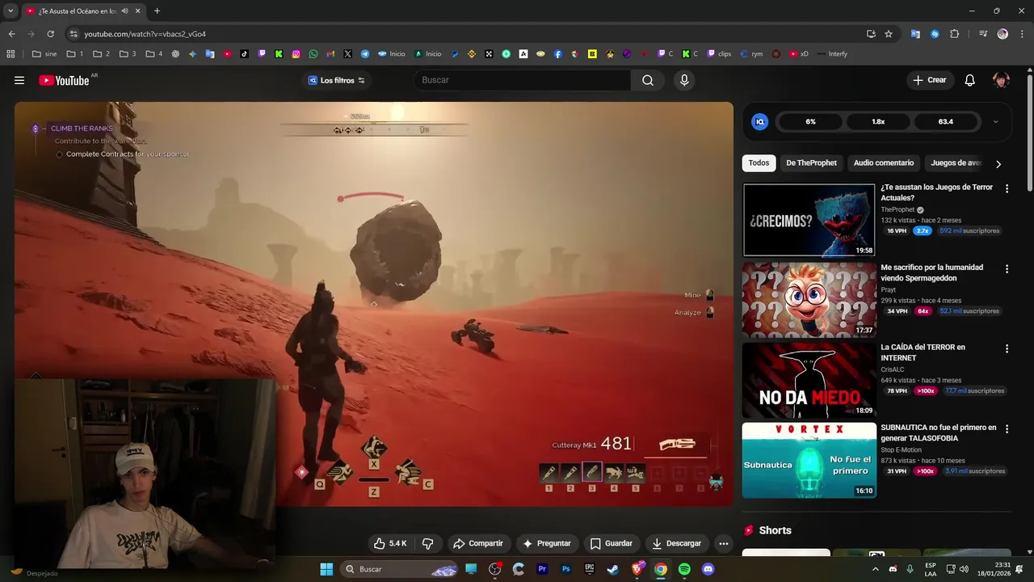Bookmark this page with star icon
The height and width of the screenshot is (582, 1034).
[x=889, y=34]
